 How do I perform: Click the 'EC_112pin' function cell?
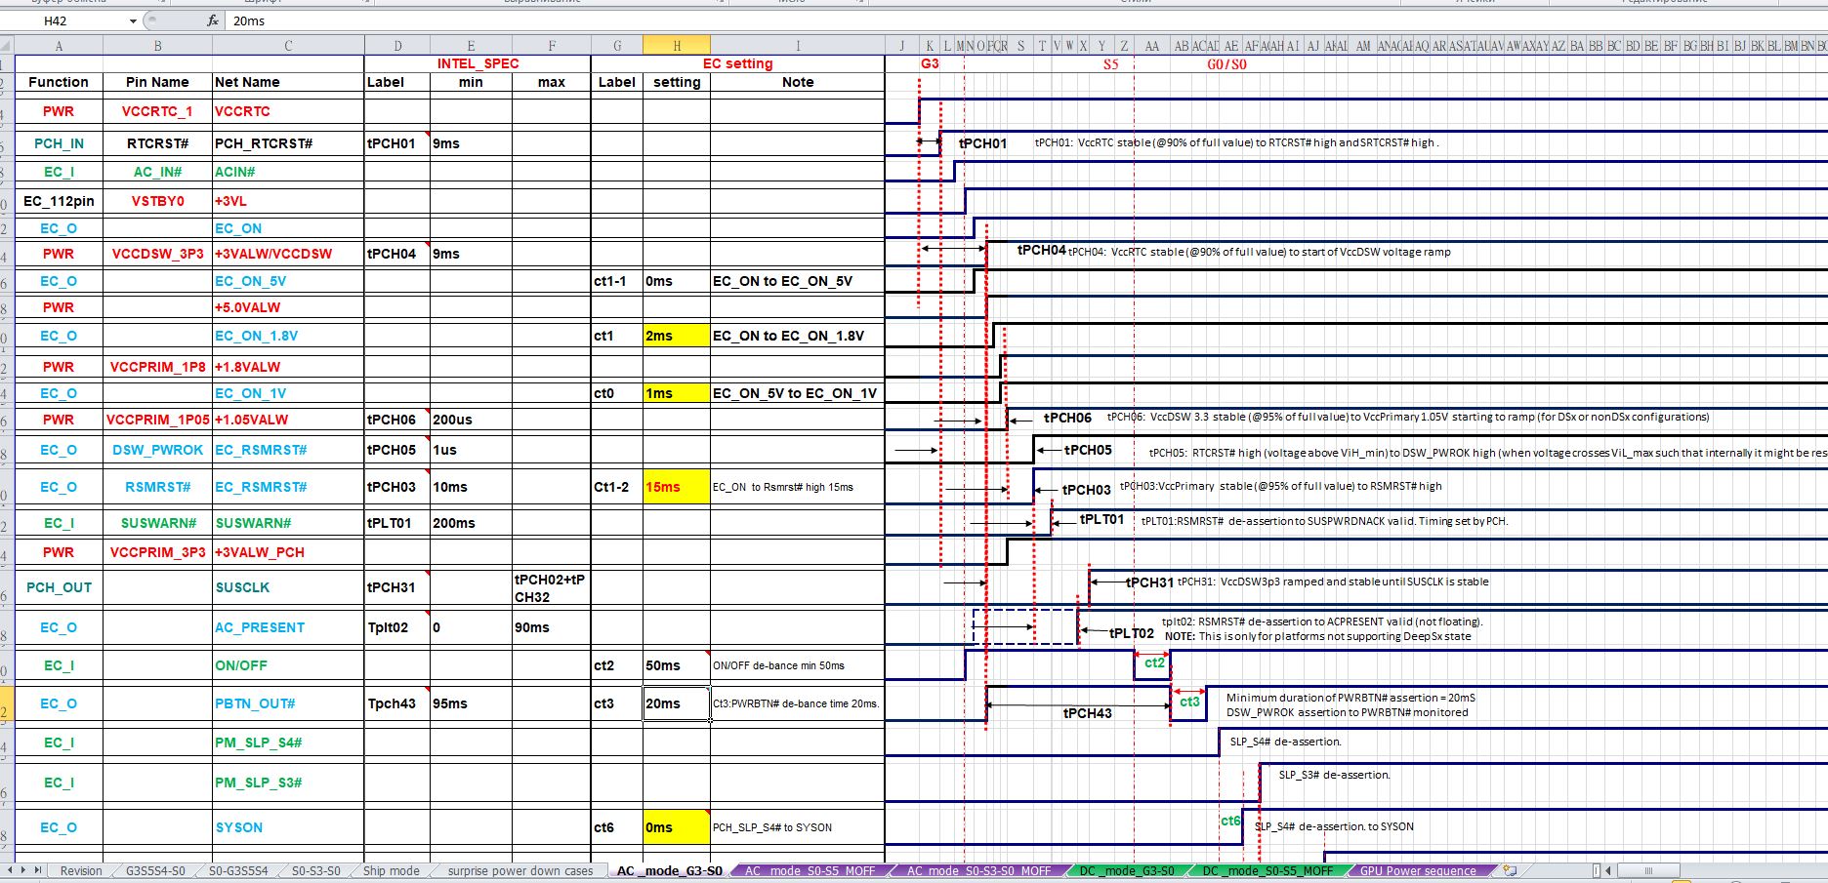point(59,201)
